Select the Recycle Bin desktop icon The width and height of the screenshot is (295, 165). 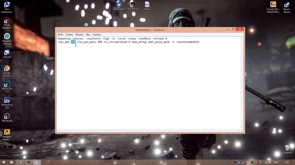pos(287,149)
